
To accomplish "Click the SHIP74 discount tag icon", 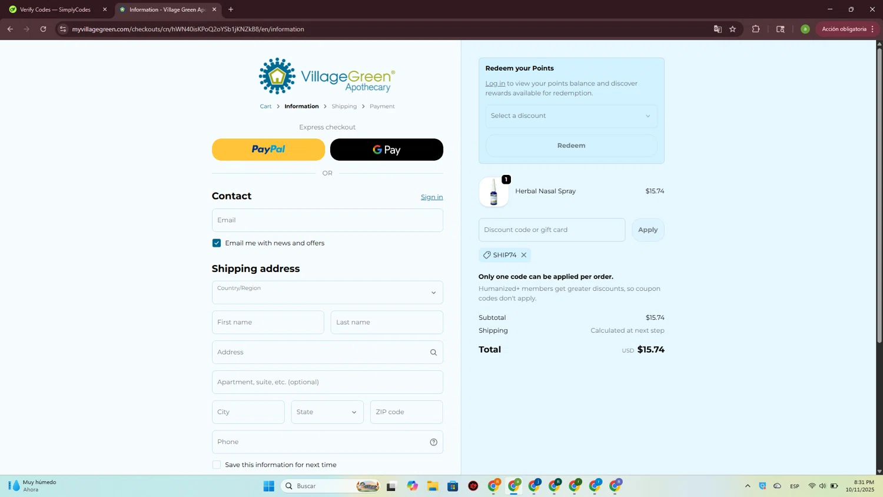I will pyautogui.click(x=487, y=255).
